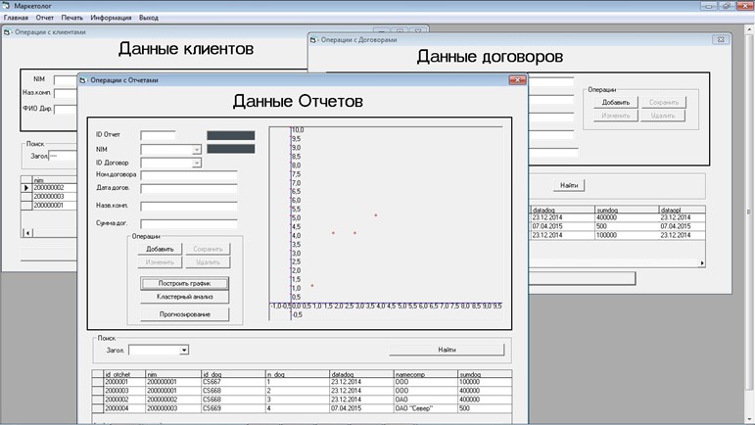The width and height of the screenshot is (755, 425).
Task: Open the Загол. search dropdown in Отчетами
Action: click(x=184, y=351)
